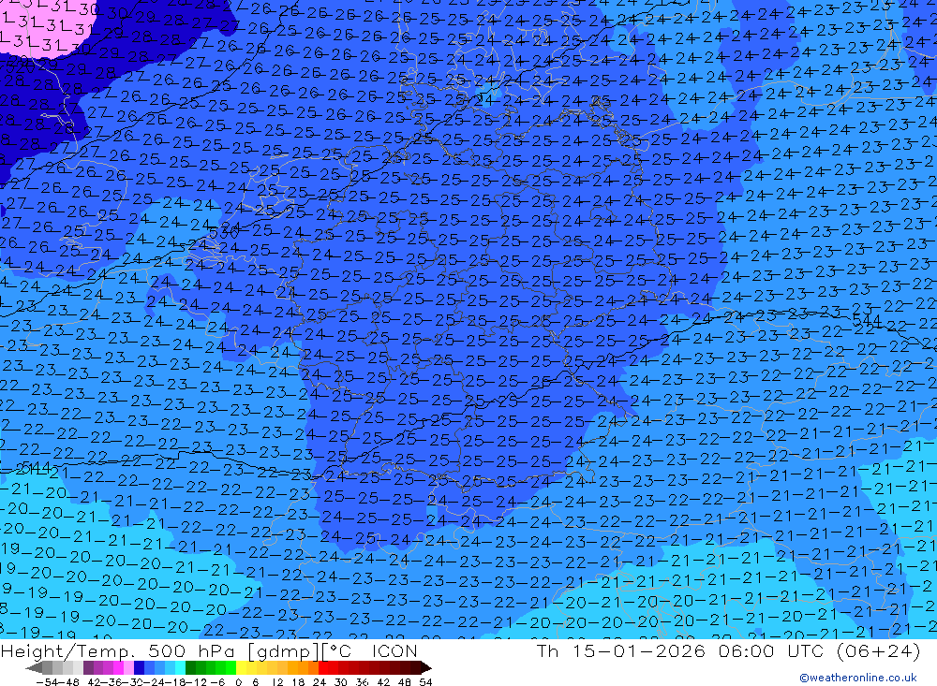Click the left arrow end of color scale
Viewport: 937px width, 686px height.
coord(34,667)
